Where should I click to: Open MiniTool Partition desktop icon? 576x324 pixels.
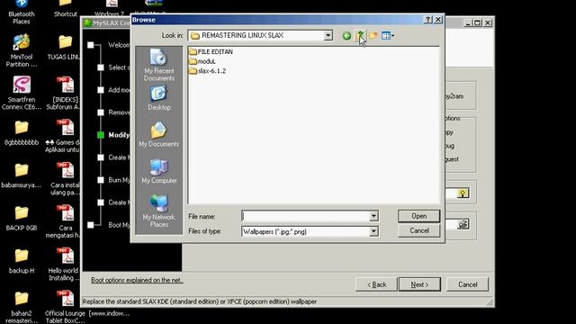click(x=22, y=50)
